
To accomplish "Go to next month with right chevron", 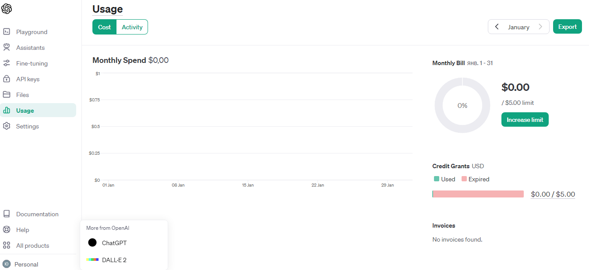I will point(540,27).
